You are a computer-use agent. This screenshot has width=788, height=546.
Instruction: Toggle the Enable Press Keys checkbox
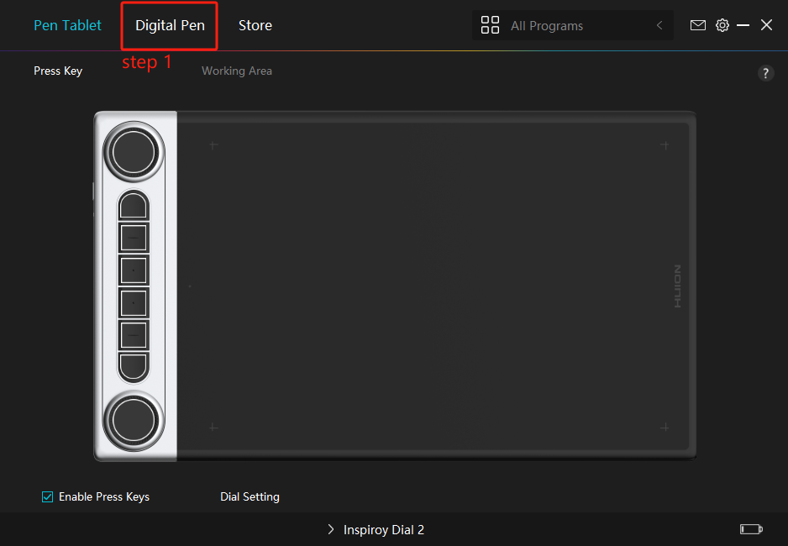point(48,496)
